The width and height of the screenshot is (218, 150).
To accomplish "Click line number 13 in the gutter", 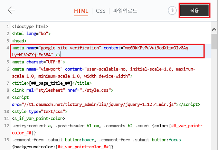I will coord(7,140).
